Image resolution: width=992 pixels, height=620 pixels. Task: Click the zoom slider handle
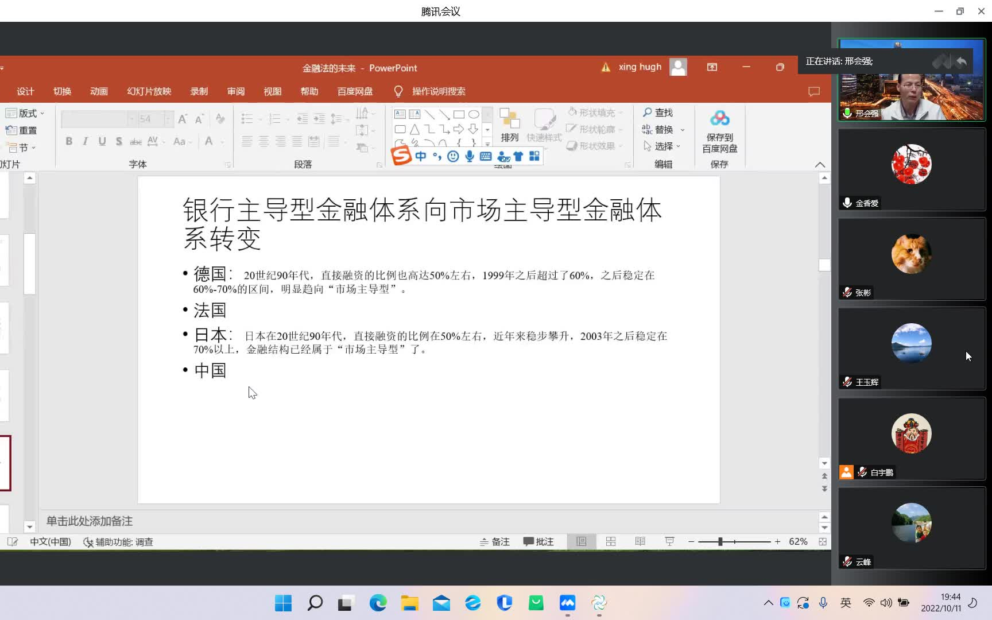tap(720, 541)
